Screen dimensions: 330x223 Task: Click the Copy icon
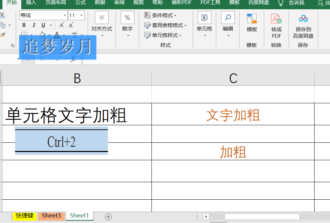(x=2, y=25)
